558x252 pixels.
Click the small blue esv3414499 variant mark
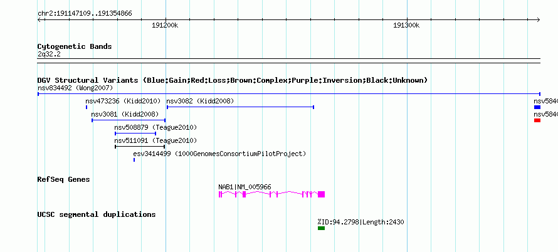point(134,160)
